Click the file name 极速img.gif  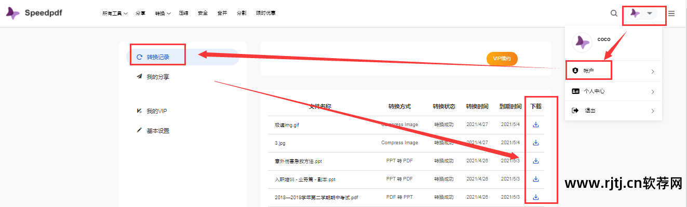287,125
